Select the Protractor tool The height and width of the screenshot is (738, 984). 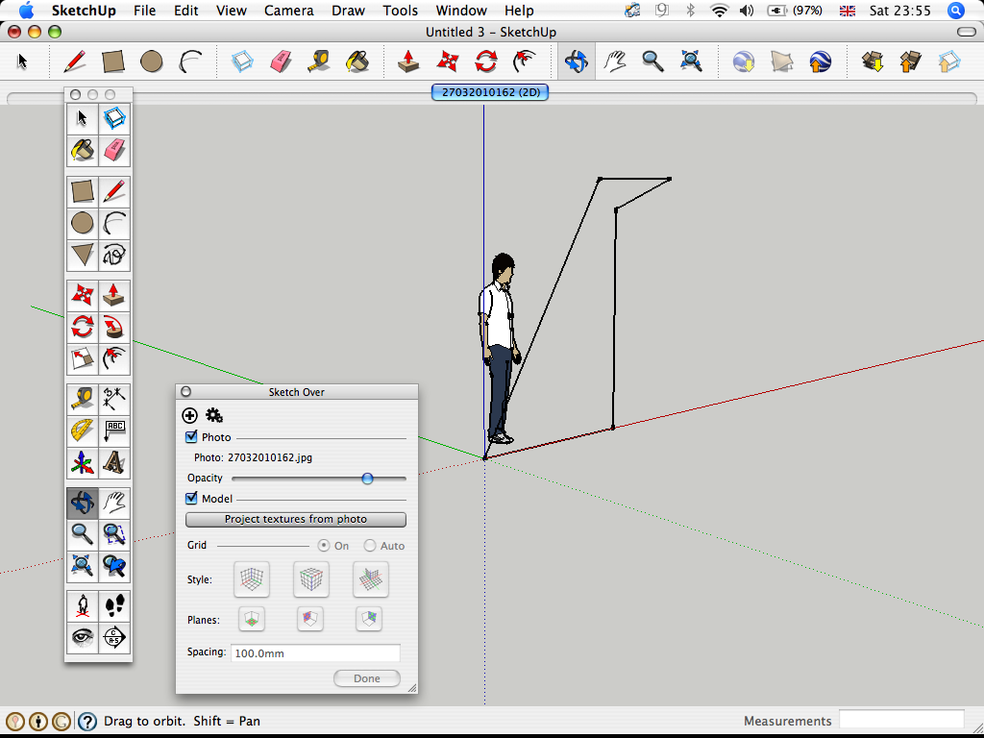point(83,430)
